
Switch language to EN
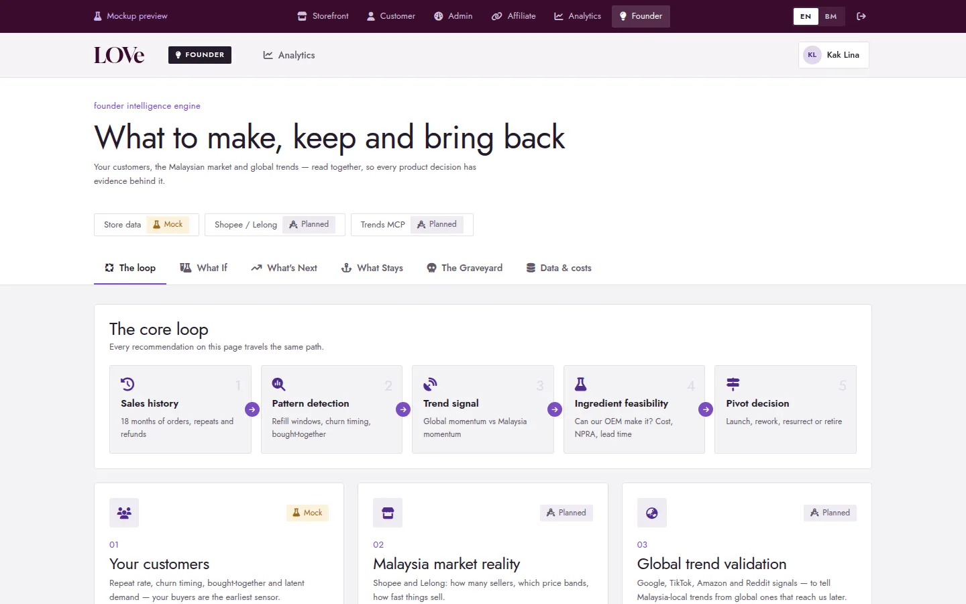click(x=806, y=16)
